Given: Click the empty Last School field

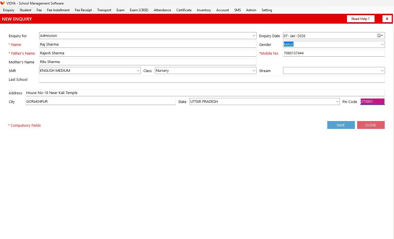Looking at the screenshot, I should (212, 79).
